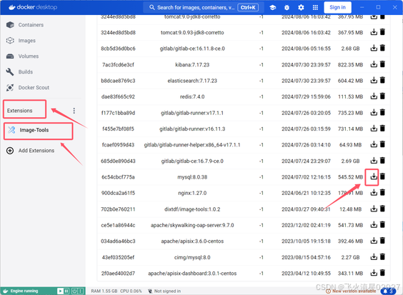Click the cimg/mysql:8.0 image name
The width and height of the screenshot is (403, 295).
point(192,257)
